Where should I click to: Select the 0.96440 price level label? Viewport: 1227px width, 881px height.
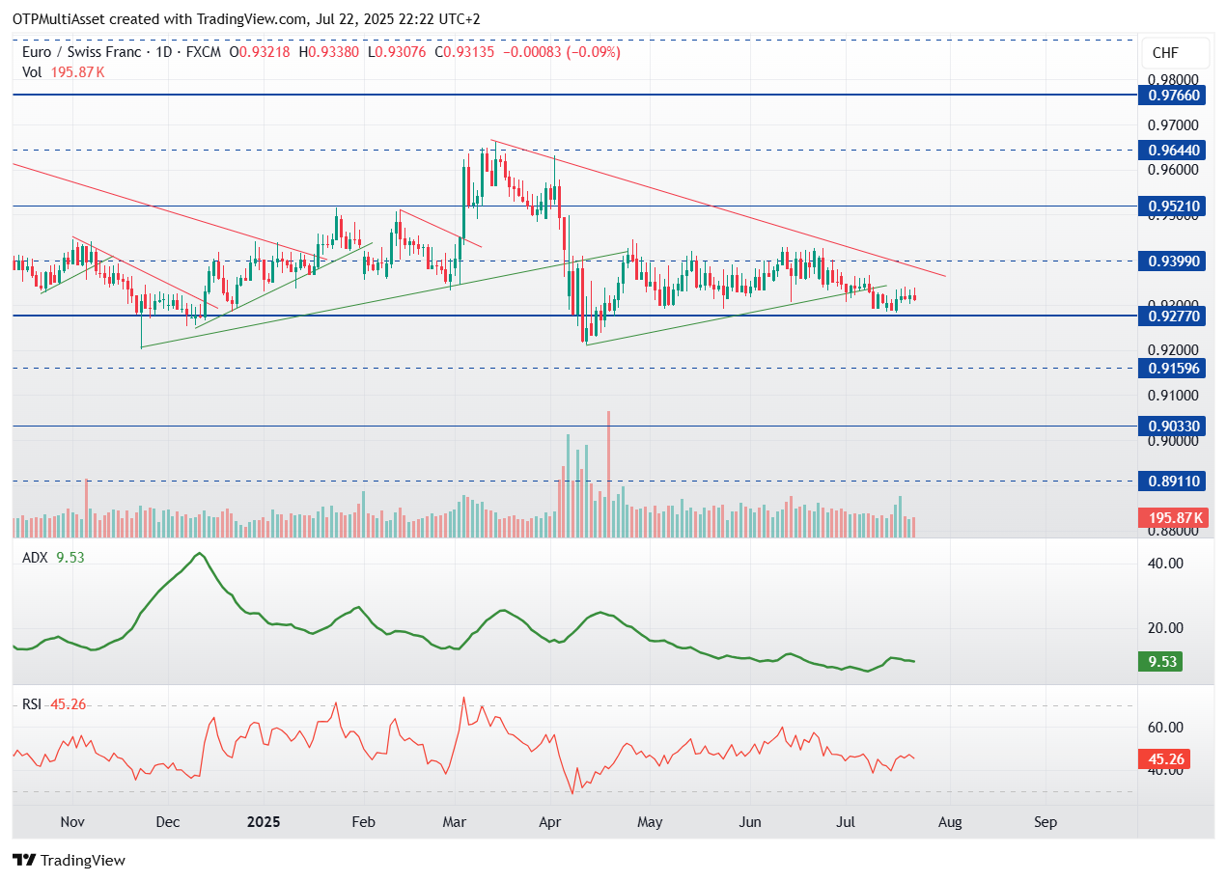1173,150
